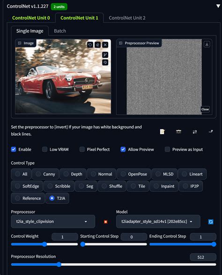Open the Model dropdown t2iadapter_style_sd14v1

point(158,222)
